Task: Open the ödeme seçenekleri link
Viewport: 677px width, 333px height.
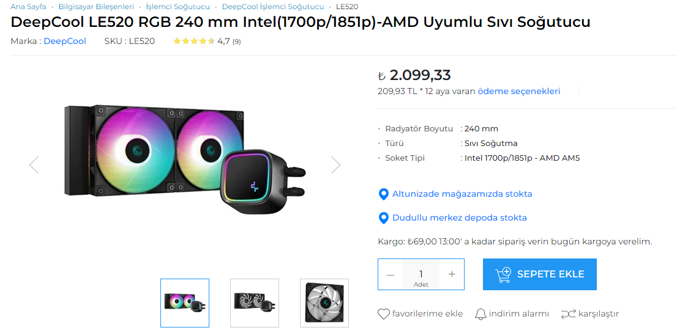Action: click(519, 91)
